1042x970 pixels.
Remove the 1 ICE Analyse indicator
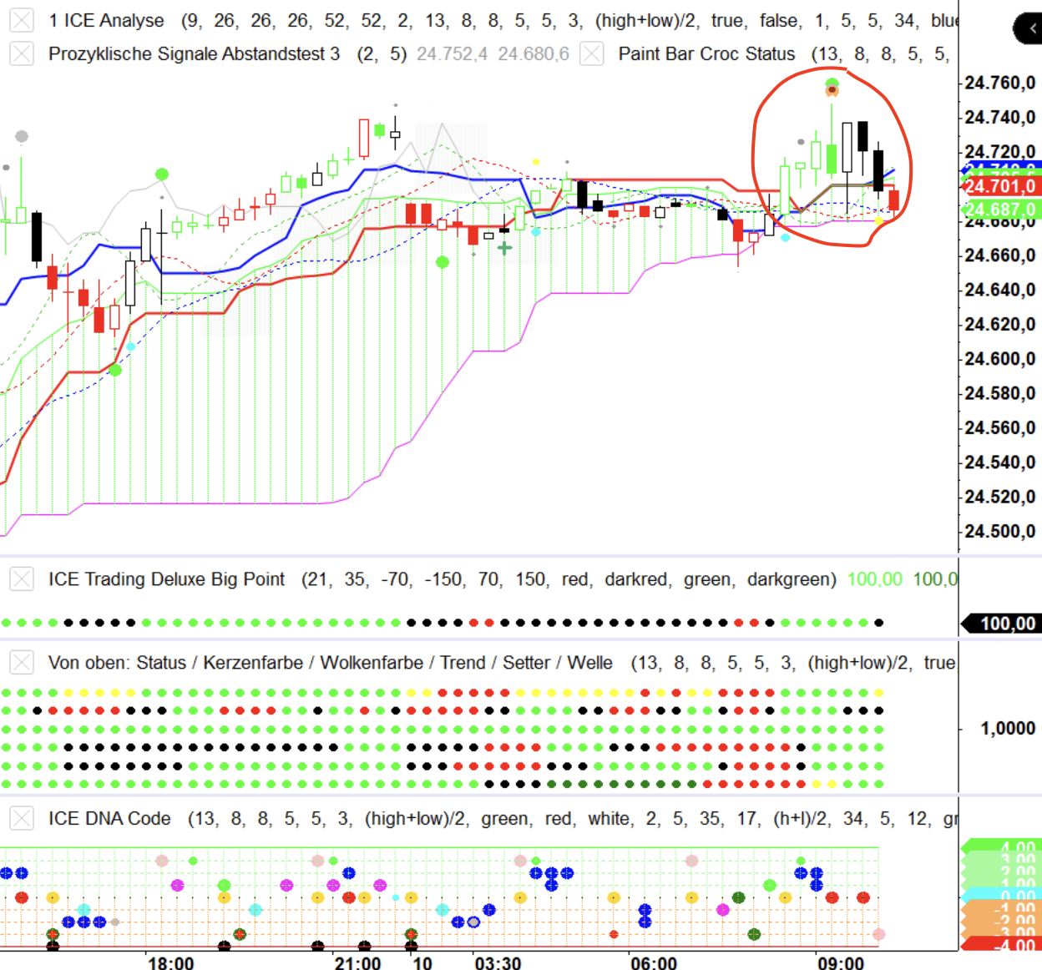coord(22,21)
